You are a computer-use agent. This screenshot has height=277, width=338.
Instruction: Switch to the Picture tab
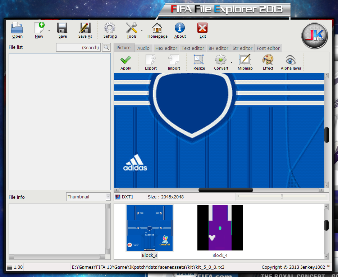pyautogui.click(x=124, y=47)
